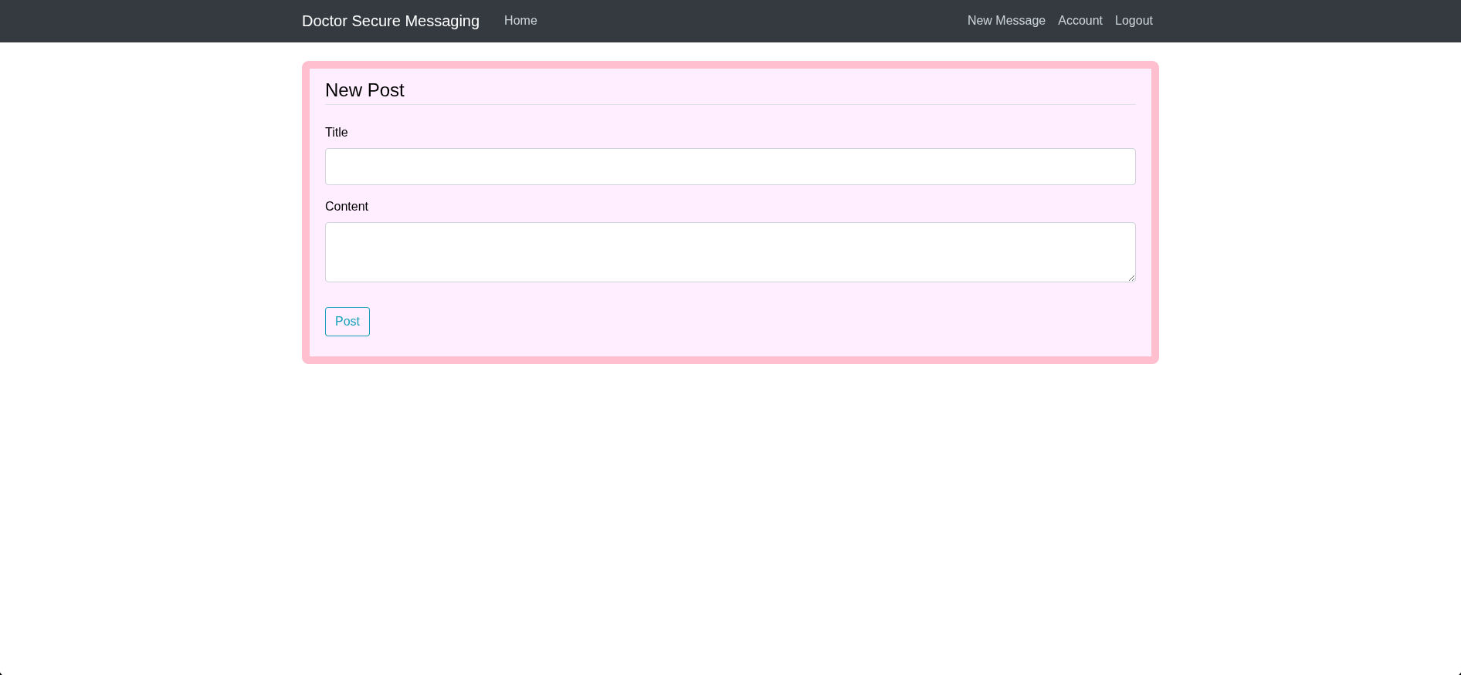The height and width of the screenshot is (675, 1461).
Task: Submit the form with the Post button
Action: (x=347, y=322)
